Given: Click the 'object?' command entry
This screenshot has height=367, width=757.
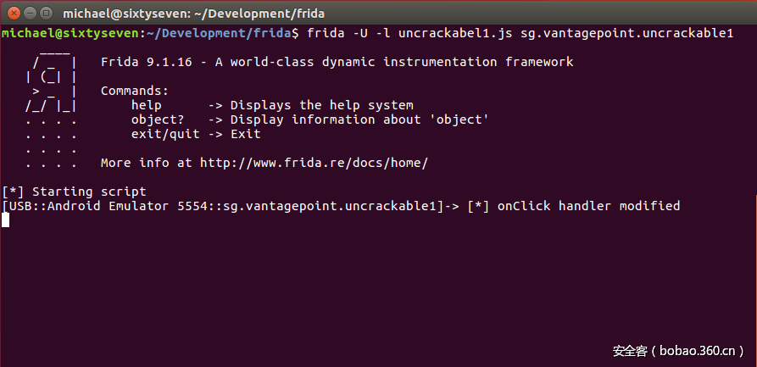Looking at the screenshot, I should coord(158,120).
